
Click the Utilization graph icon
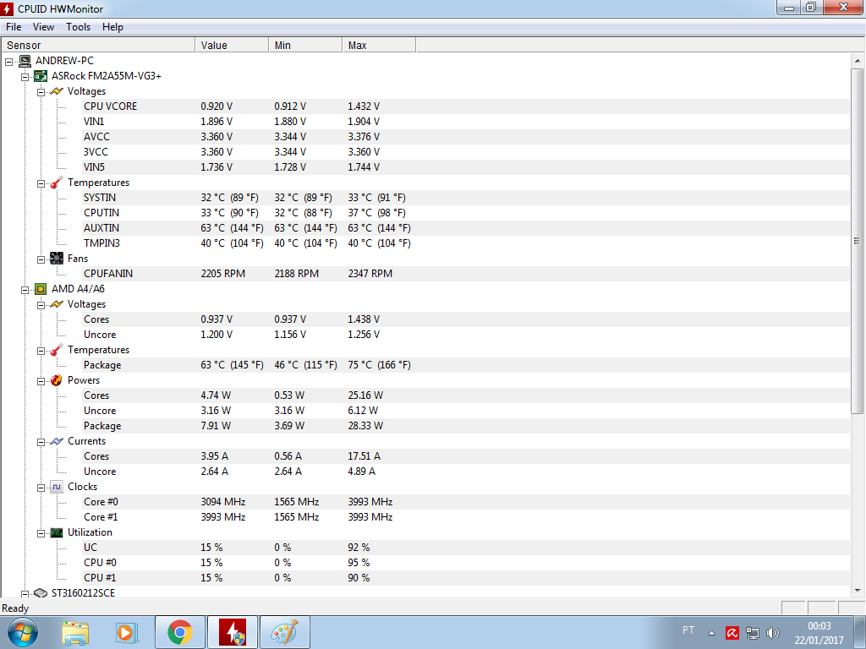[x=57, y=532]
